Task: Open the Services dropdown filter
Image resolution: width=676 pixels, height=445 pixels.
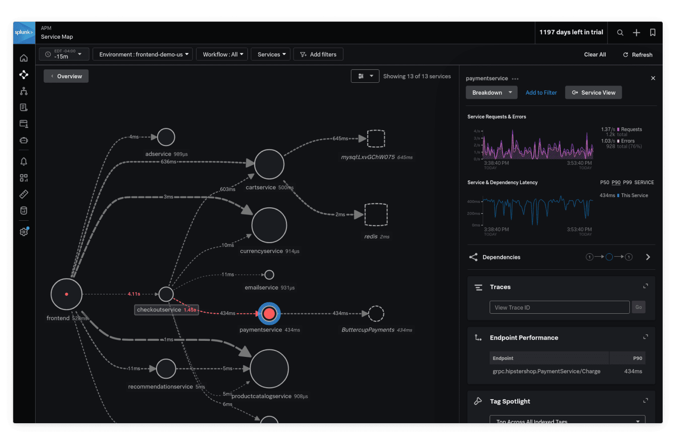Action: coord(270,54)
